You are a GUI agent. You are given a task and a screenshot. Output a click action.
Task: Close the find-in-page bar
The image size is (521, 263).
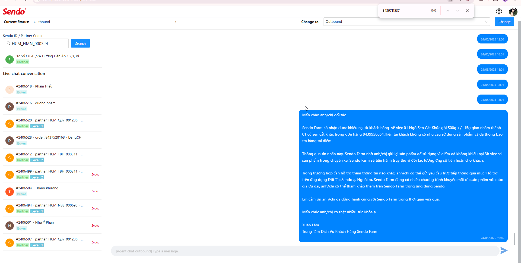pos(467,11)
